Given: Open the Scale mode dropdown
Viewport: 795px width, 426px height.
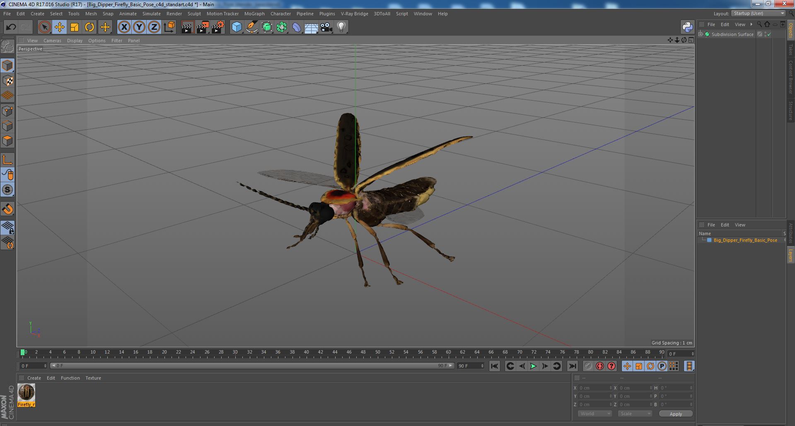Looking at the screenshot, I should tap(635, 414).
